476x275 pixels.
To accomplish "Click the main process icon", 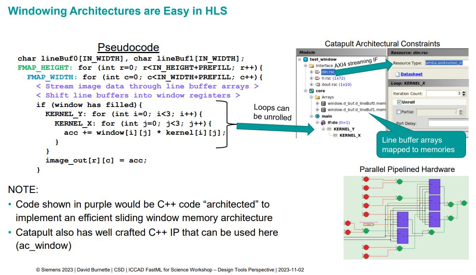I will [x=317, y=116].
